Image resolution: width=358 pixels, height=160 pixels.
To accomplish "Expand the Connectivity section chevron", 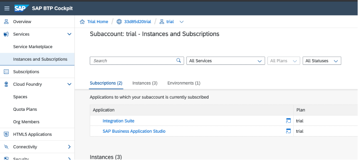I will click(69, 147).
